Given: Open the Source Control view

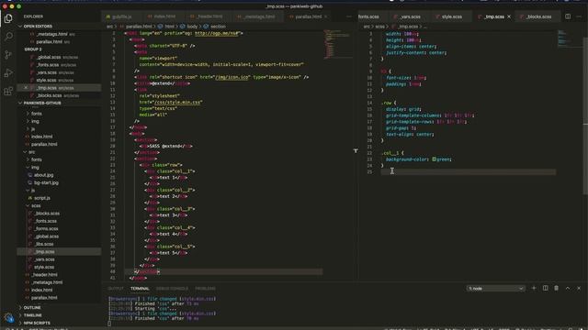Looking at the screenshot, I should point(8,55).
